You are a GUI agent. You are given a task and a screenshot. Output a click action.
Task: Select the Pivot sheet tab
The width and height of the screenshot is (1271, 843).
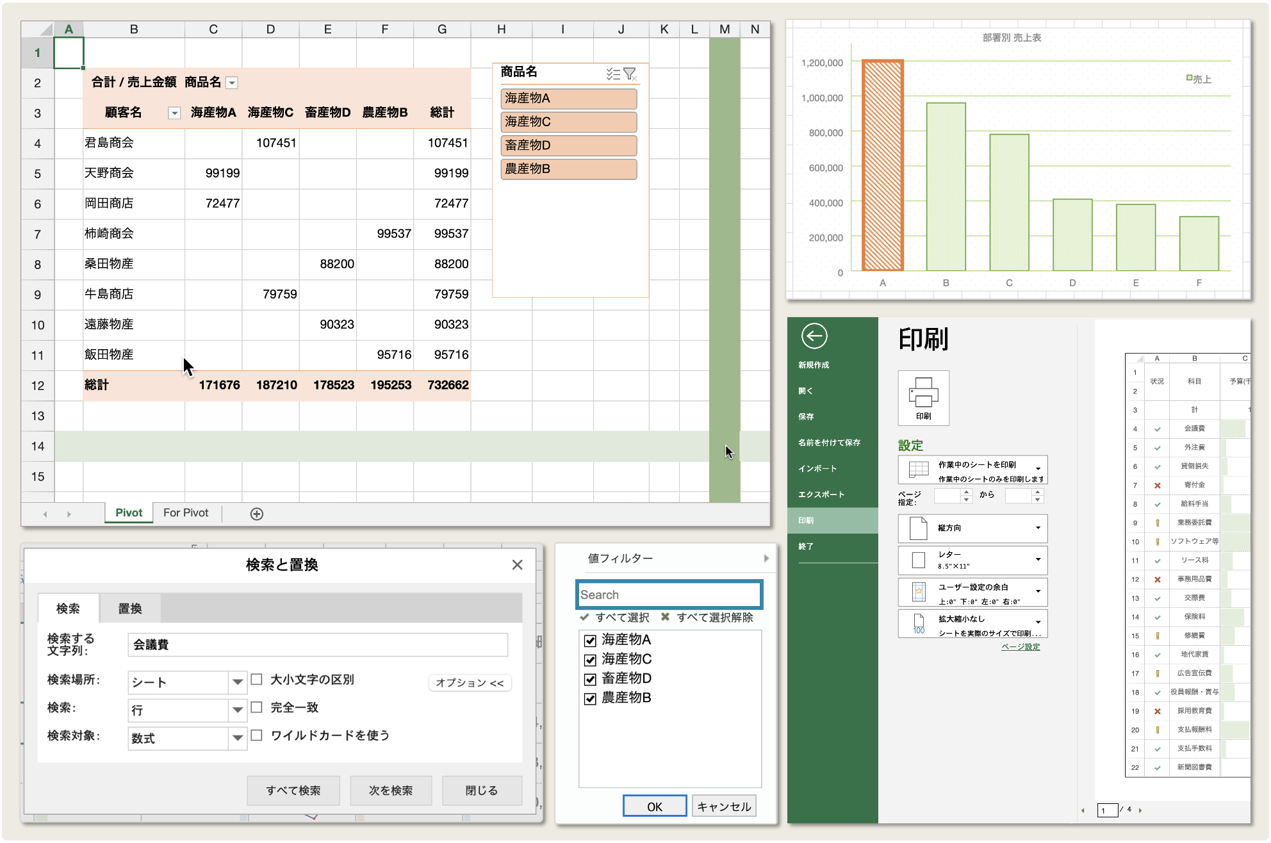click(129, 513)
